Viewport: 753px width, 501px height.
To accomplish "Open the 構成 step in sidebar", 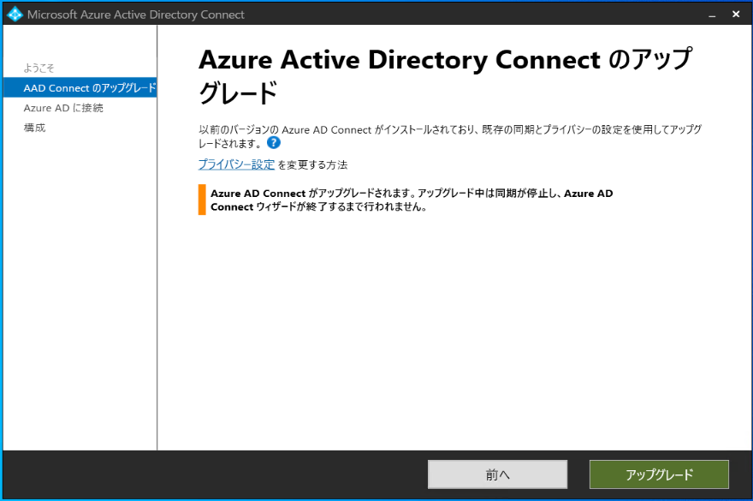I will (x=35, y=128).
